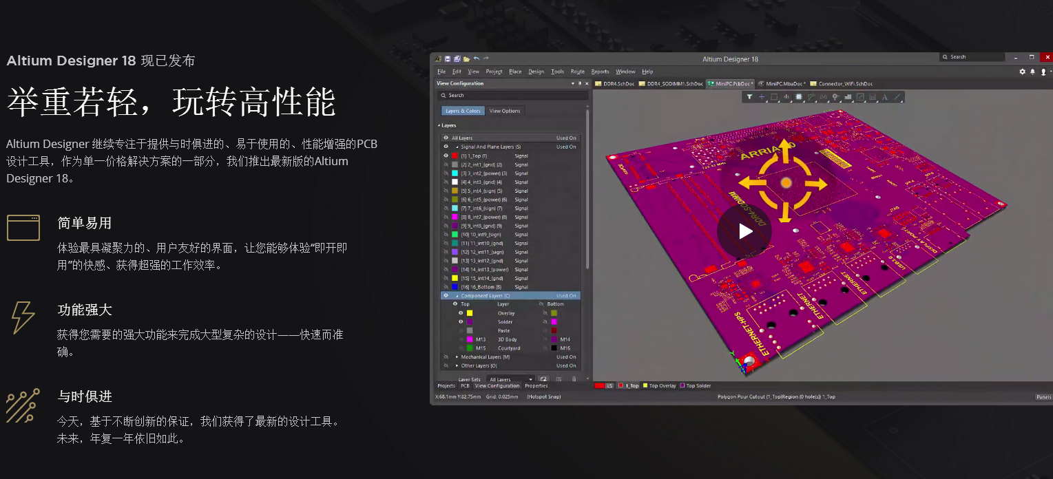Viewport: 1053px width, 479px height.
Task: Show the [2] 2_int1_(gnd) layer
Action: pyautogui.click(x=446, y=164)
